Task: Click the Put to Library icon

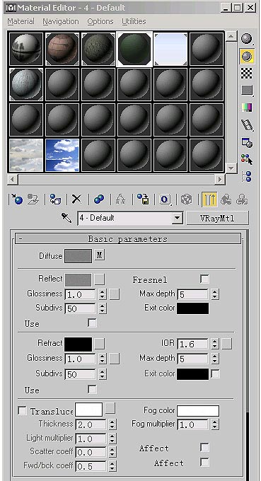Action: coord(143,199)
